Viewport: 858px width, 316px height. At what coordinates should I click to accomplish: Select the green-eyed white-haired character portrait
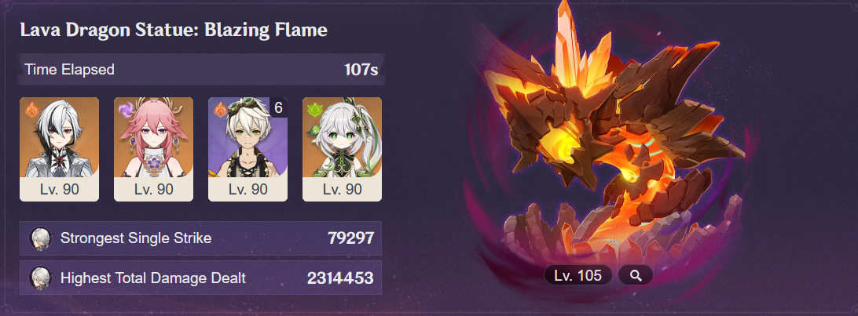342,137
